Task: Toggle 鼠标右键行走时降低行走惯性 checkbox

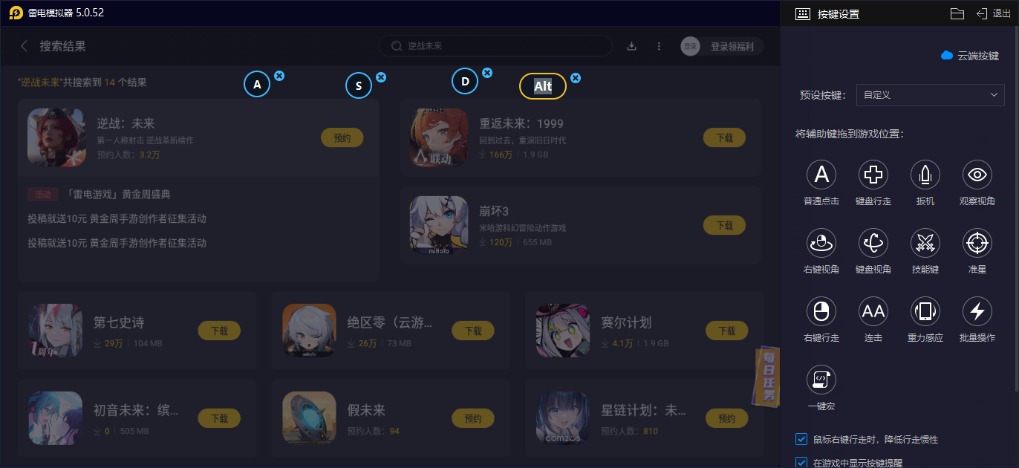Action: click(801, 439)
